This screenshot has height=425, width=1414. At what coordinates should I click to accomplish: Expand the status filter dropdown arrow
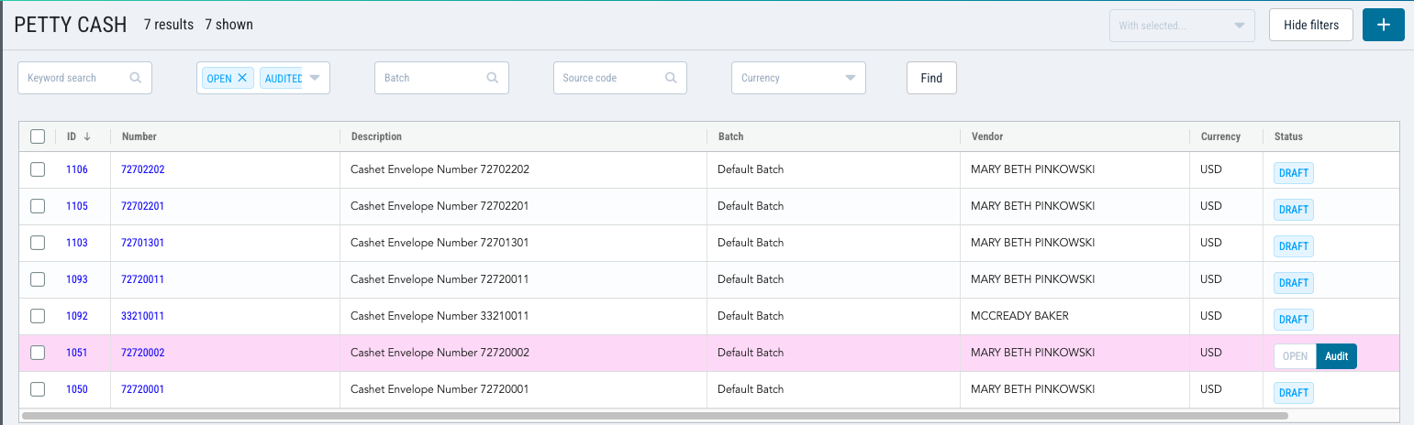click(315, 78)
